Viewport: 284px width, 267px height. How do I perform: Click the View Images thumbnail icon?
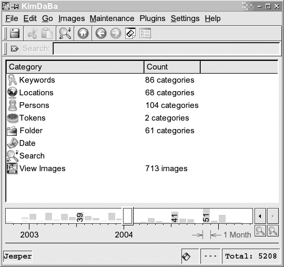pos(12,169)
